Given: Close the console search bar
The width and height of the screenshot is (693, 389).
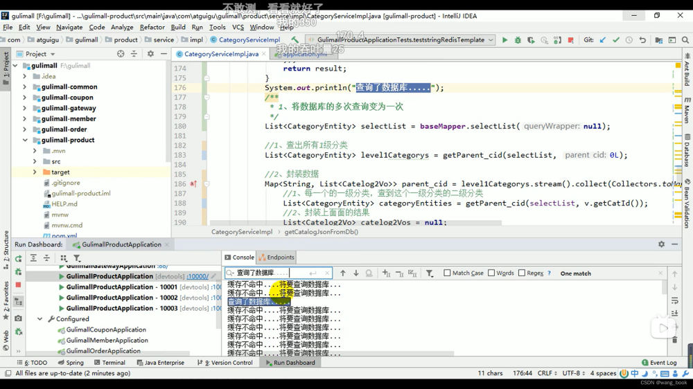Looking at the screenshot, I should tap(660, 273).
